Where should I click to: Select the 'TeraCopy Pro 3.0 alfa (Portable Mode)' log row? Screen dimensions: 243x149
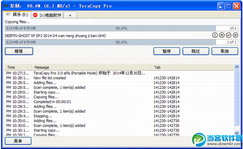119,73
